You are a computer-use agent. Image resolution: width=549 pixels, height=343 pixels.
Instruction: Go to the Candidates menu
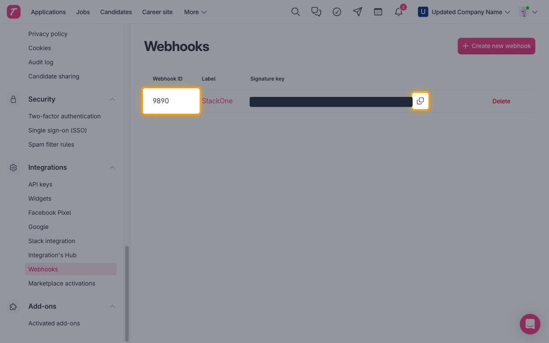coord(116,12)
